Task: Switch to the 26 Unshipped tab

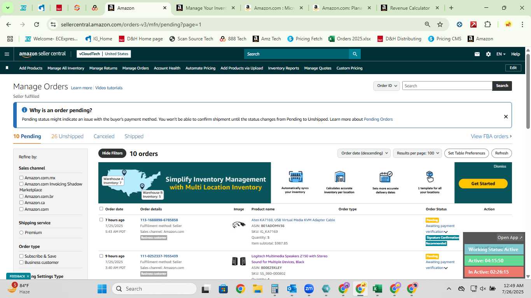Action: click(x=67, y=136)
